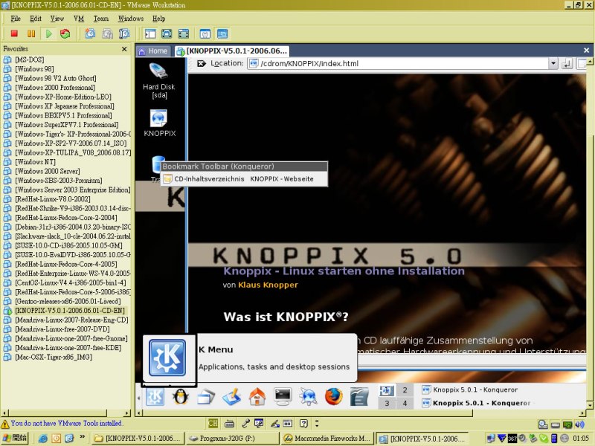Click the CD-Inhaltsverzeichnis bookmark
The width and height of the screenshot is (595, 446).
pos(209,178)
